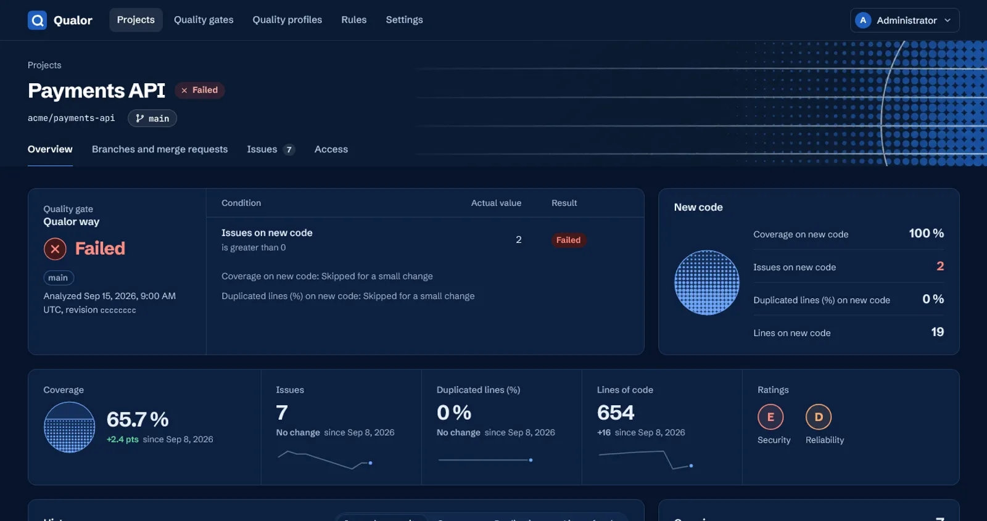Switch to the Access tab
The height and width of the screenshot is (521, 987).
331,149
